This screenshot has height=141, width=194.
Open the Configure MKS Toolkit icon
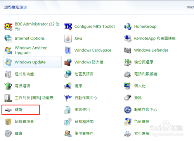click(68, 27)
